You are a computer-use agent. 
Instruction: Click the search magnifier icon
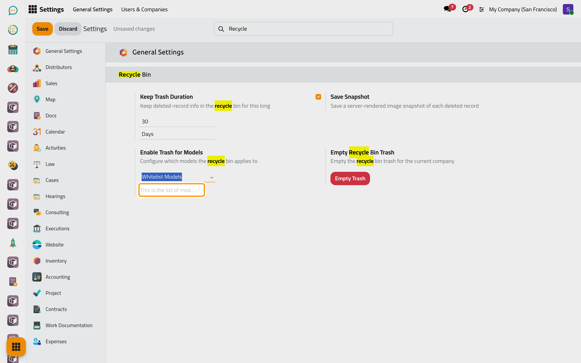[x=221, y=29]
